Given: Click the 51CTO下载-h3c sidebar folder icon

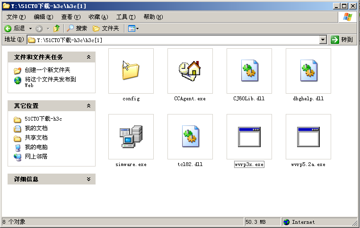Looking at the screenshot, I should (x=18, y=120).
